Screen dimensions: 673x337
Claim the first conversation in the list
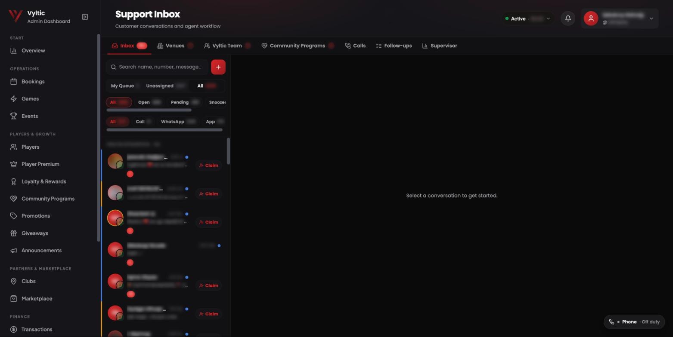coord(208,165)
